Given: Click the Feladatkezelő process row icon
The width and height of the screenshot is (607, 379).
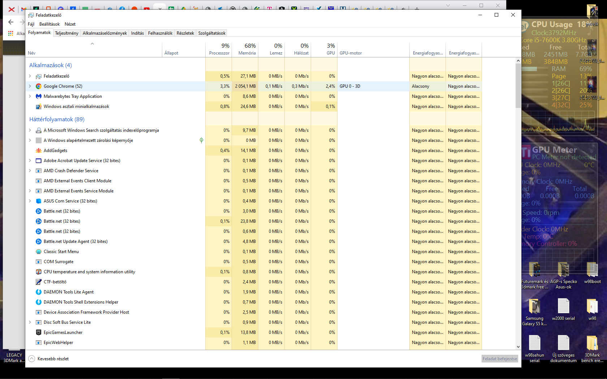Looking at the screenshot, I should (x=39, y=76).
